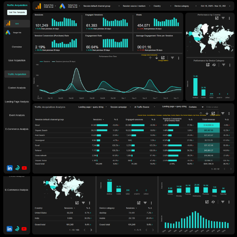This screenshot has height=237, width=237.
Task: Open the User Acquisition page
Action: click(x=17, y=60)
